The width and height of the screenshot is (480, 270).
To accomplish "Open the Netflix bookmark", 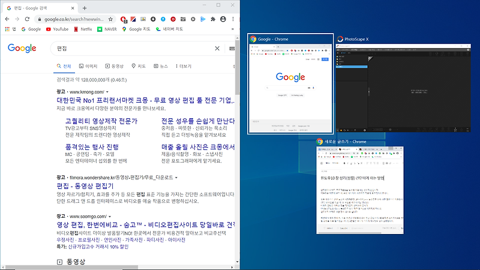I will tap(83, 29).
